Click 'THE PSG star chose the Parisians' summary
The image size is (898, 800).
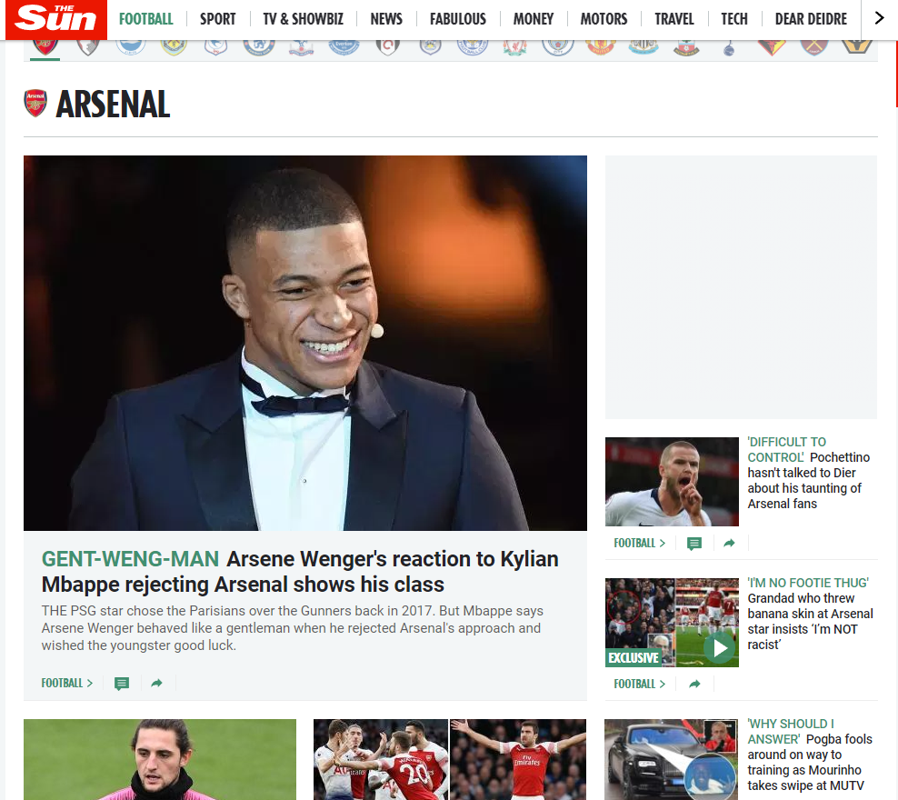click(x=292, y=628)
